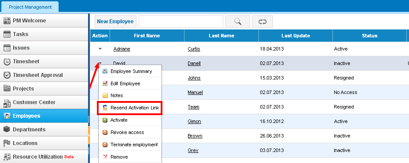
Task: Click the magnifier search button
Action: point(238,22)
